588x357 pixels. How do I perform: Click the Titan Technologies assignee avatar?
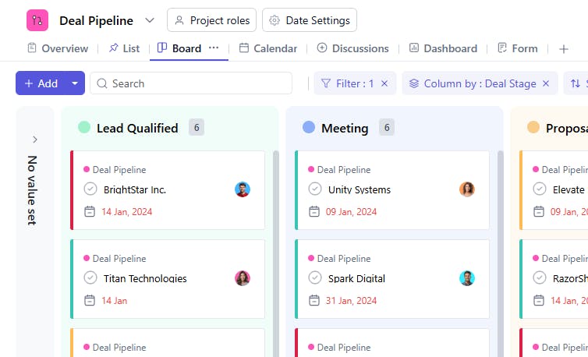click(243, 278)
